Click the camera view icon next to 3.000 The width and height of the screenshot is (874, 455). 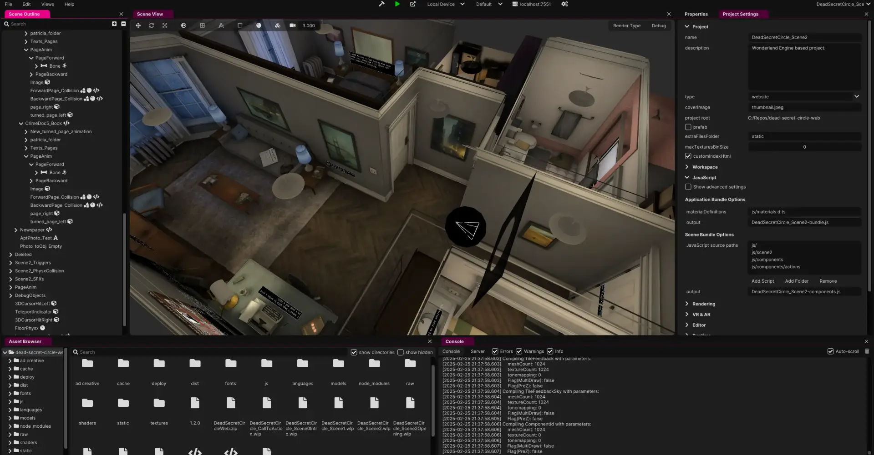(x=293, y=25)
